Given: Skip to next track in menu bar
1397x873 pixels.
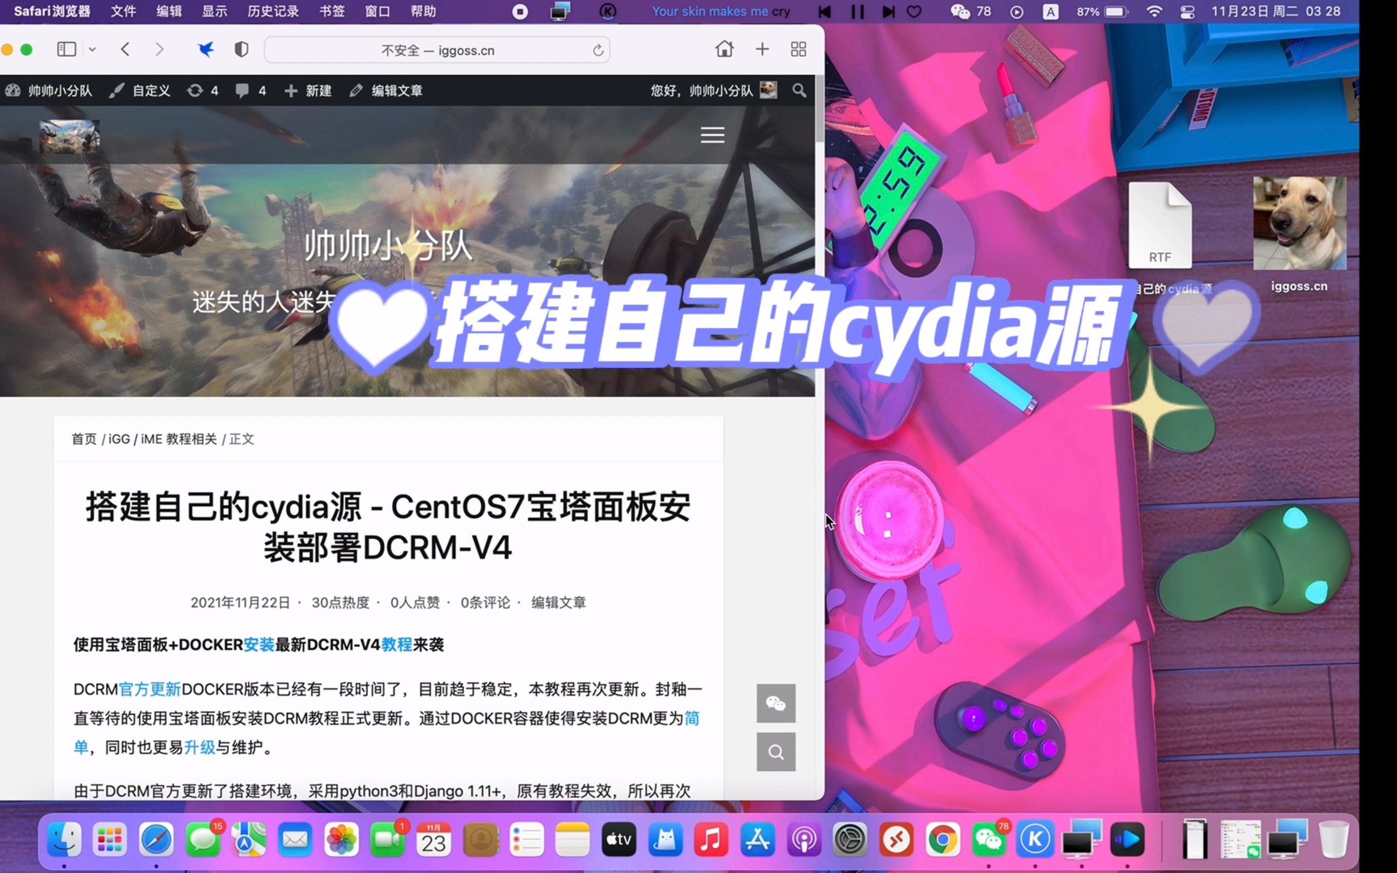Looking at the screenshot, I should [889, 12].
